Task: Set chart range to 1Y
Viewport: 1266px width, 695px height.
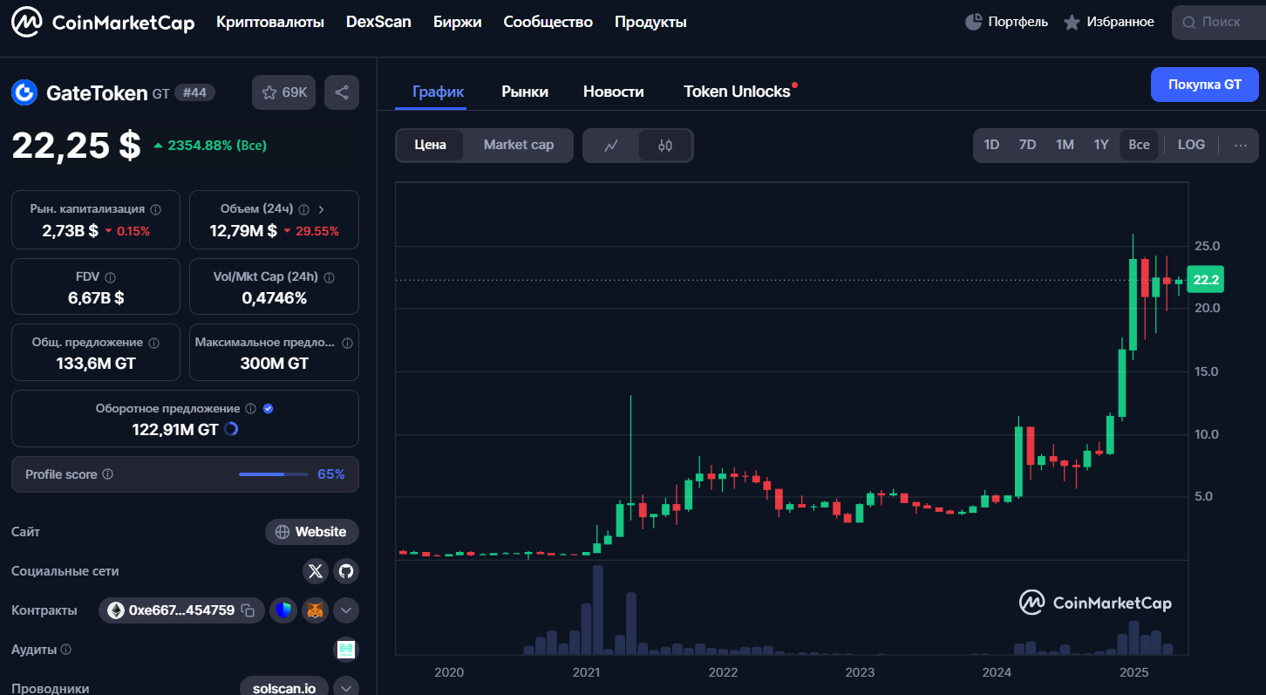Action: 1101,145
